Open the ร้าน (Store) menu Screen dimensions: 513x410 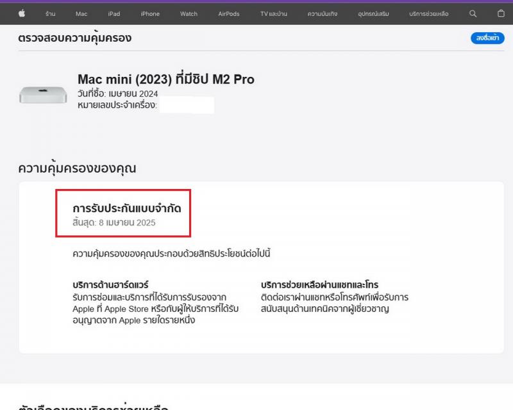pos(50,13)
